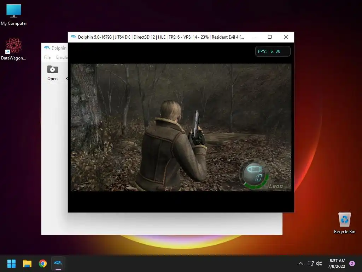This screenshot has height=272, width=362.
Task: Open the network status tray icon
Action: tap(310, 263)
